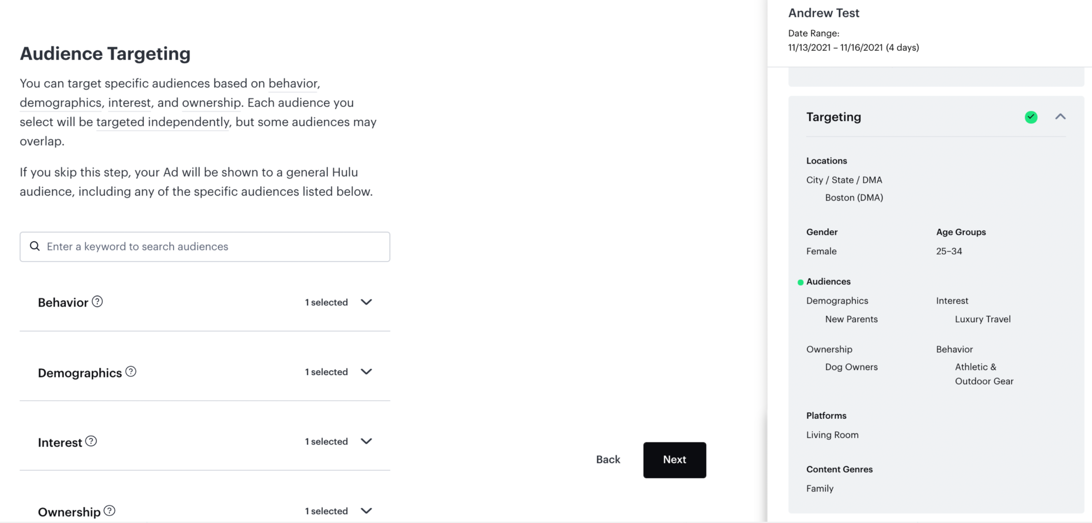Click the Interest help question-mark icon

coord(91,441)
